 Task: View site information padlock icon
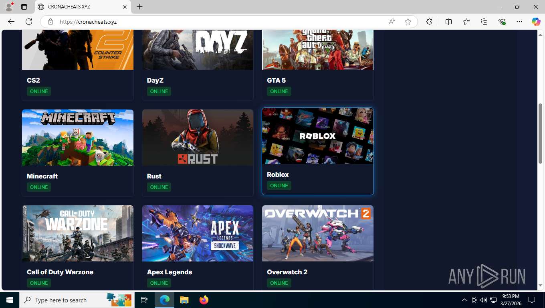coord(50,22)
